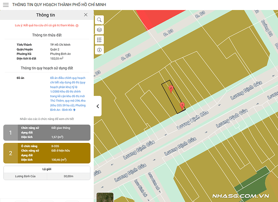Click red map marker number 2
This screenshot has height=202, width=278.
tap(171, 88)
